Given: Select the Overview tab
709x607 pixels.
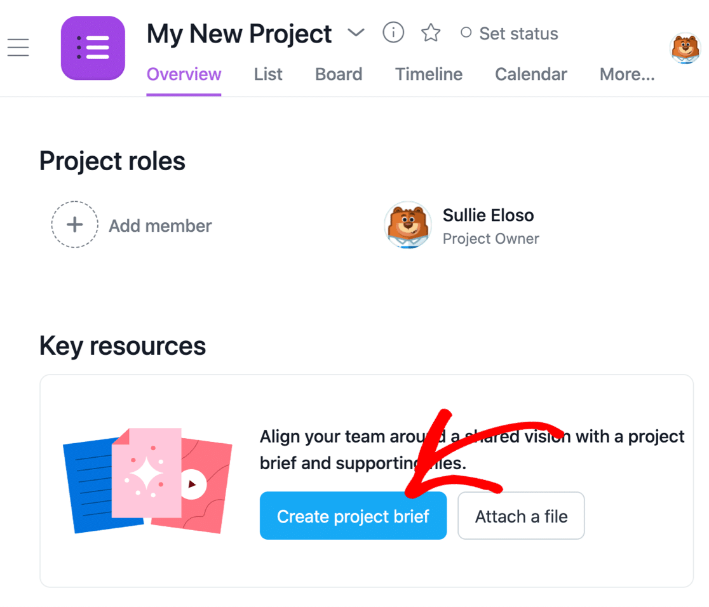Looking at the screenshot, I should point(184,74).
